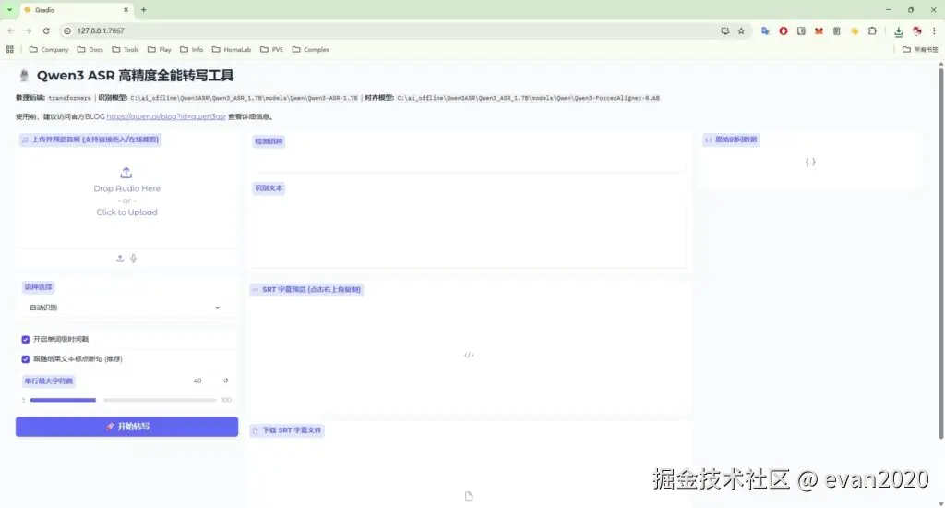The height and width of the screenshot is (508, 945).
Task: Open the Tools bookmarks folder
Action: click(126, 50)
